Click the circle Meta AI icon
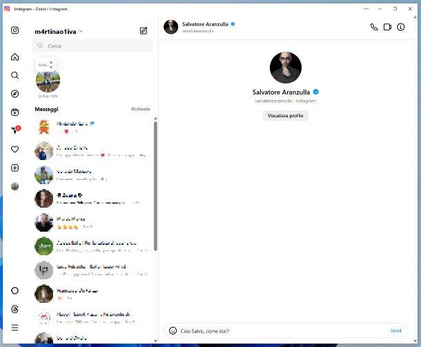Viewport: 421px width, 347px height. [14, 290]
